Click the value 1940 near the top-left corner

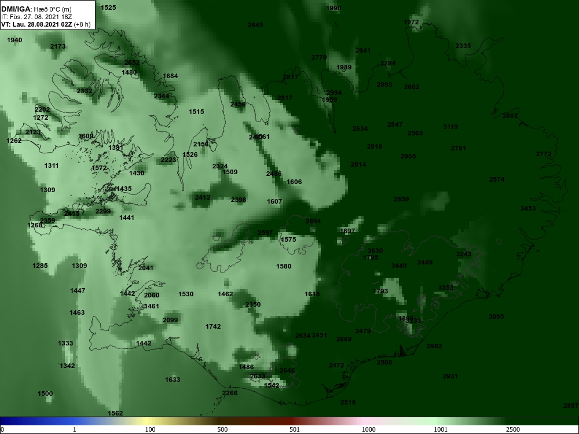(14, 40)
